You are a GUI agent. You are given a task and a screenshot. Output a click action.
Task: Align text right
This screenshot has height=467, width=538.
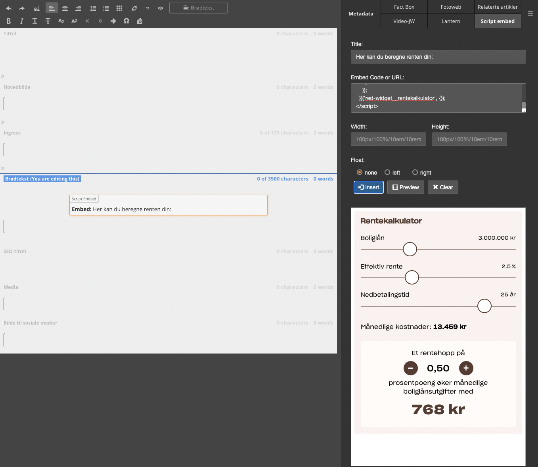pos(78,8)
